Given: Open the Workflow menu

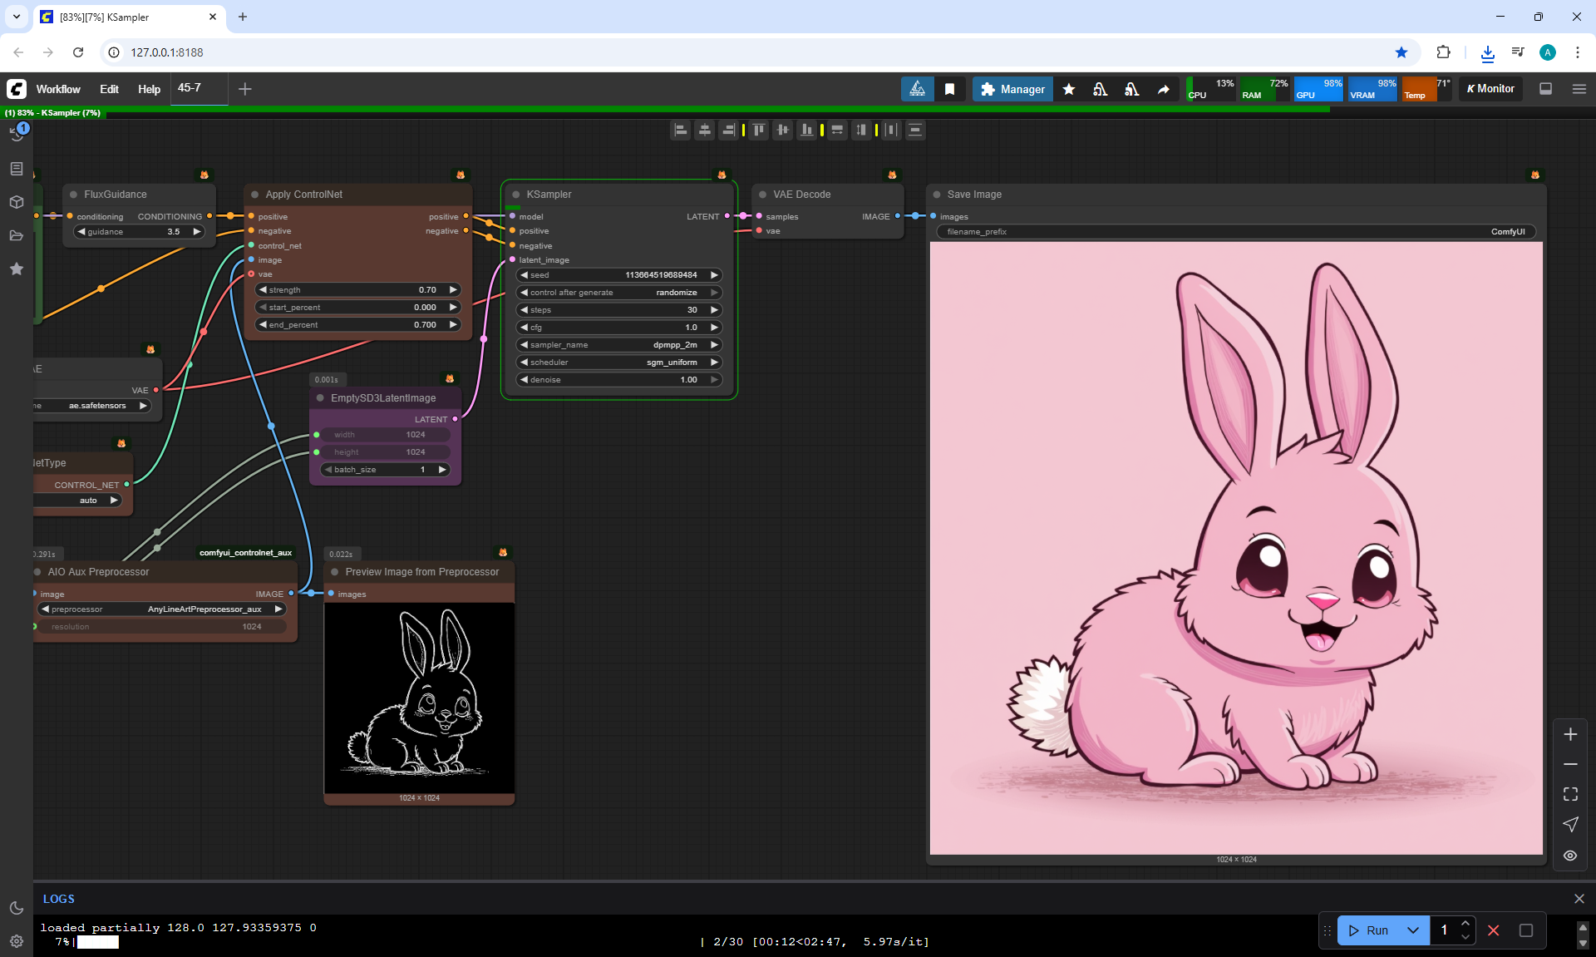Looking at the screenshot, I should point(58,89).
